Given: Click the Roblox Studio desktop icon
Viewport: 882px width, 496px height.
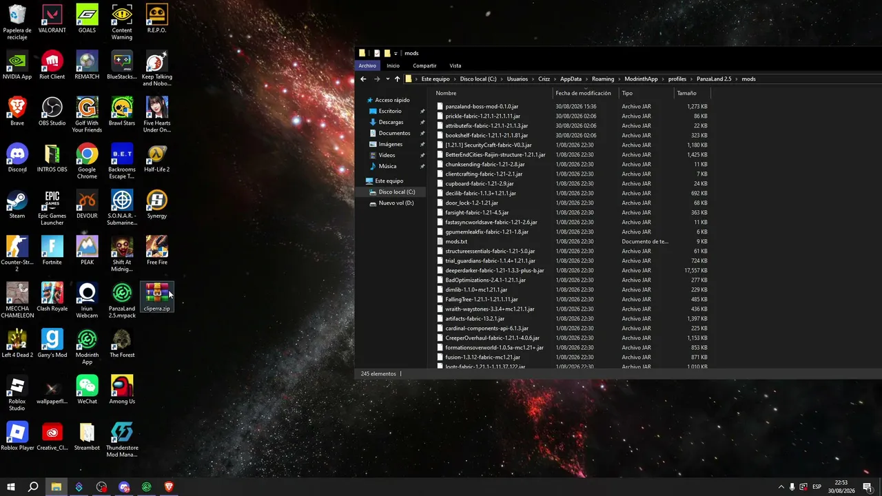Looking at the screenshot, I should (17, 393).
